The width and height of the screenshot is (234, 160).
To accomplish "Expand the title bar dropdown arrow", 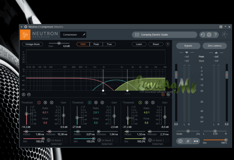I will pos(21,27).
